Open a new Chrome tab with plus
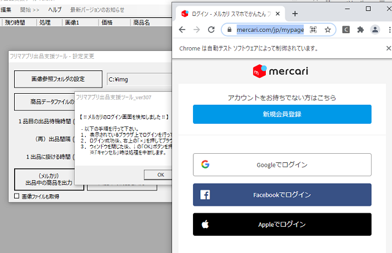 (x=295, y=13)
